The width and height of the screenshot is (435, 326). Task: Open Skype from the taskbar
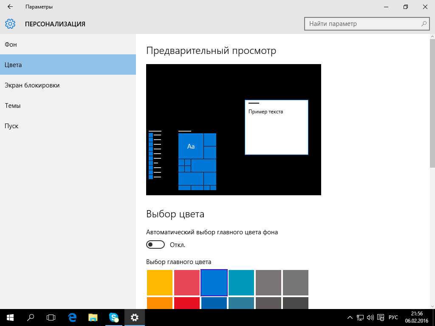[x=113, y=317]
